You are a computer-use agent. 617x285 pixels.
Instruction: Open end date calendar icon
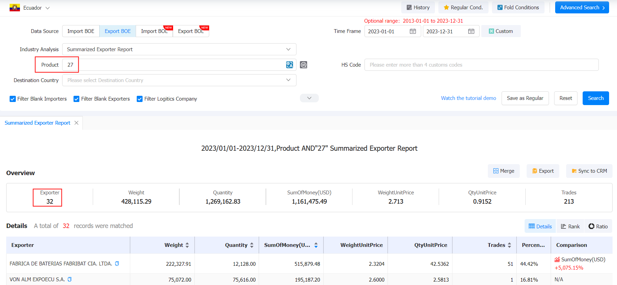471,31
